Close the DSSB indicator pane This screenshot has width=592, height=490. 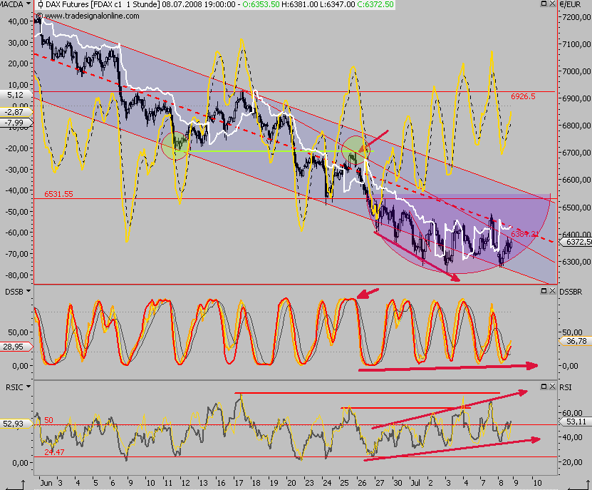(x=552, y=291)
